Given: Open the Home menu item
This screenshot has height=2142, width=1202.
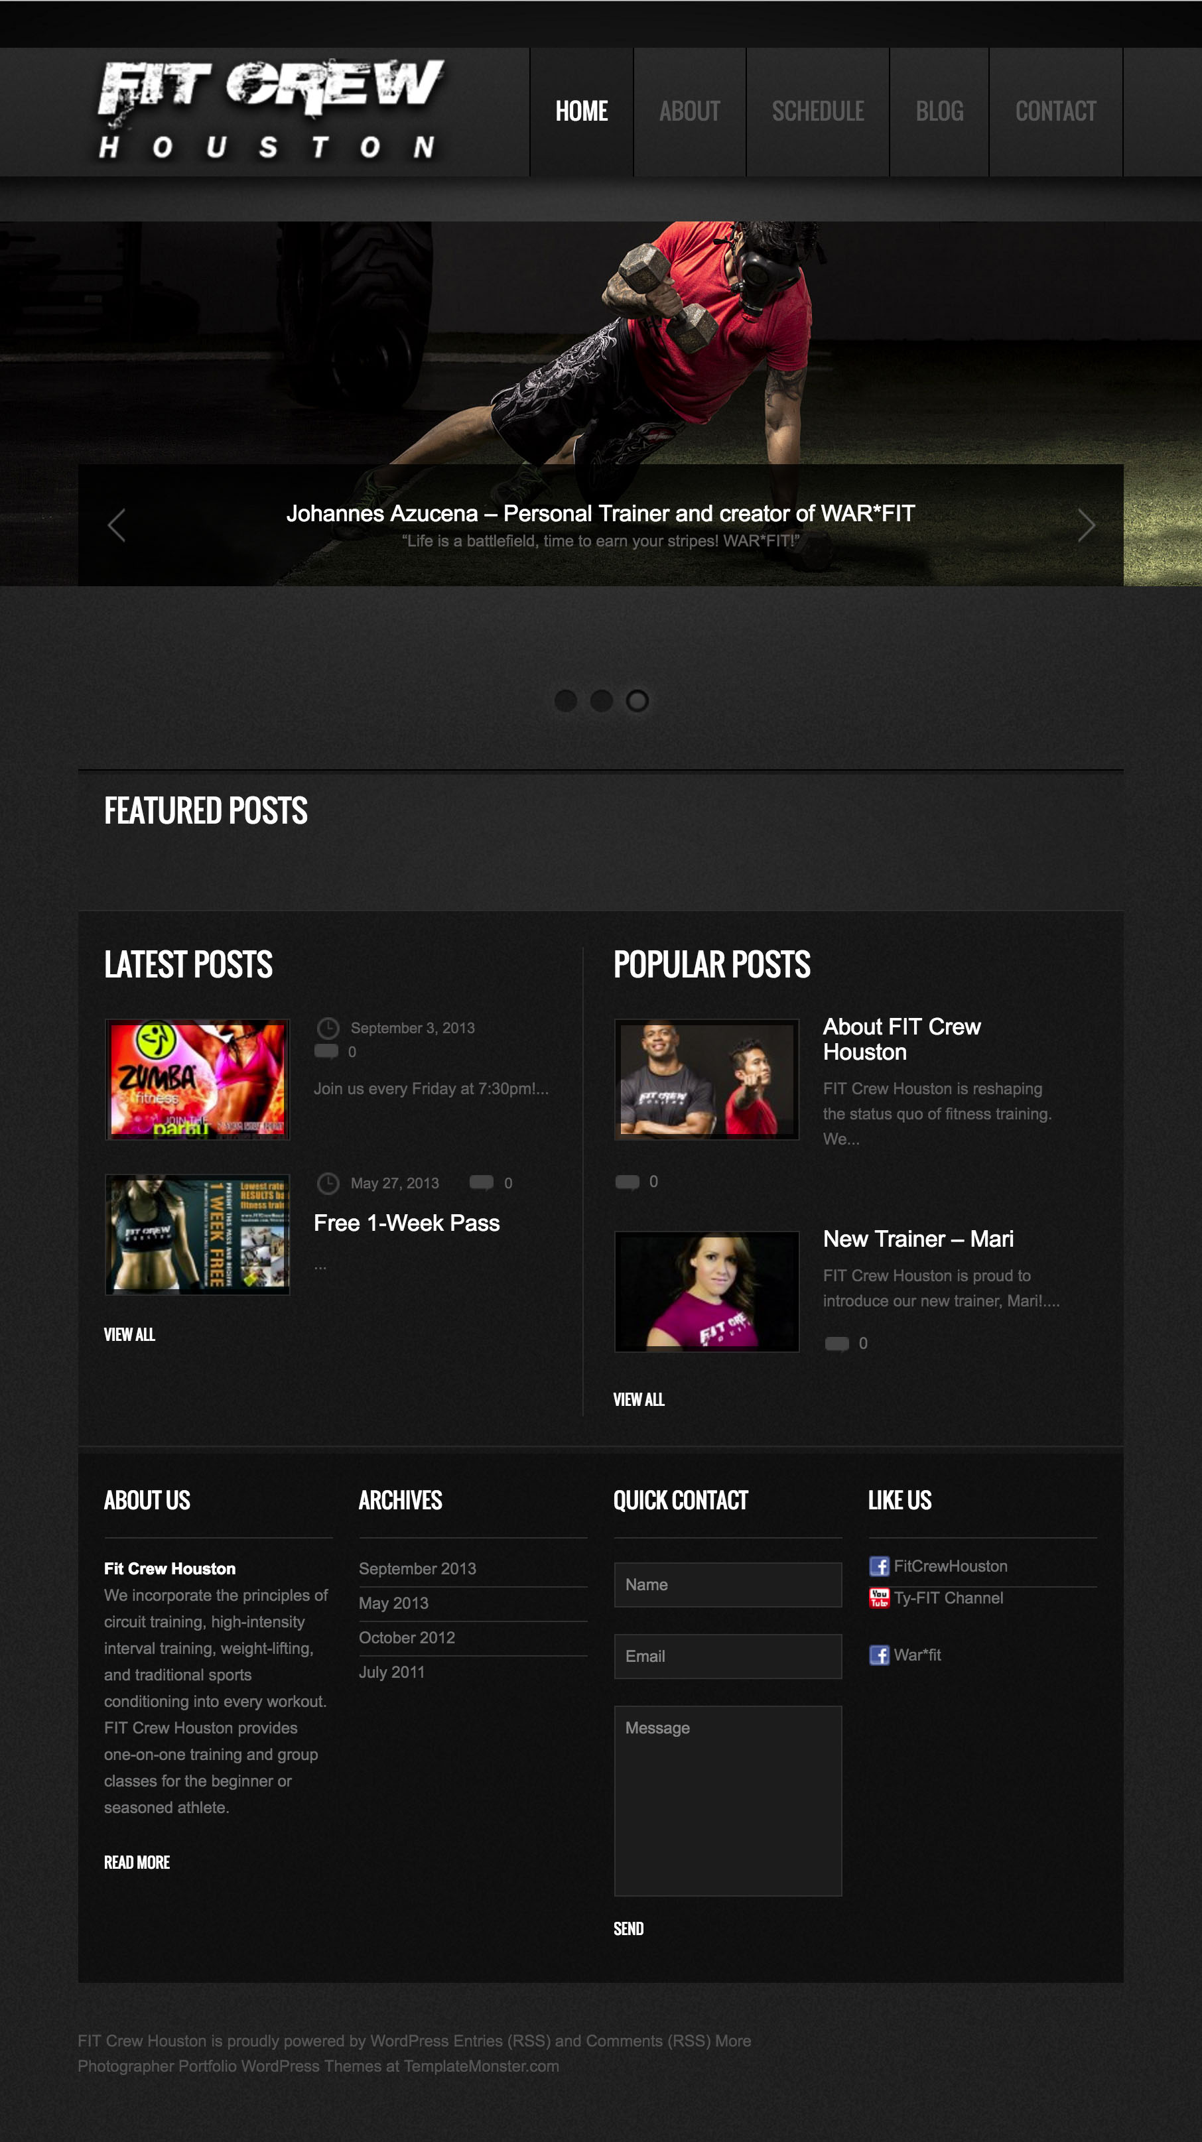Looking at the screenshot, I should (x=582, y=111).
